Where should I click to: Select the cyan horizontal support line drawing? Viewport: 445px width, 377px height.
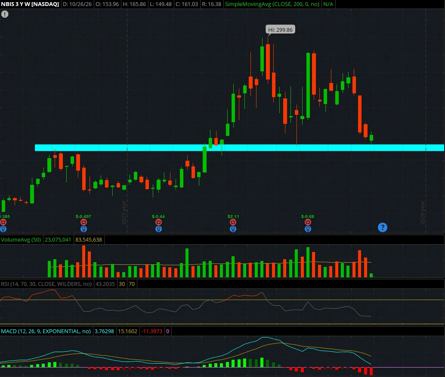[239, 148]
